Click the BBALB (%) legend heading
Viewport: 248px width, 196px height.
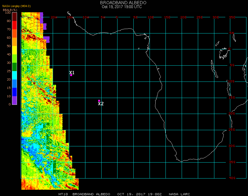click(x=10, y=10)
